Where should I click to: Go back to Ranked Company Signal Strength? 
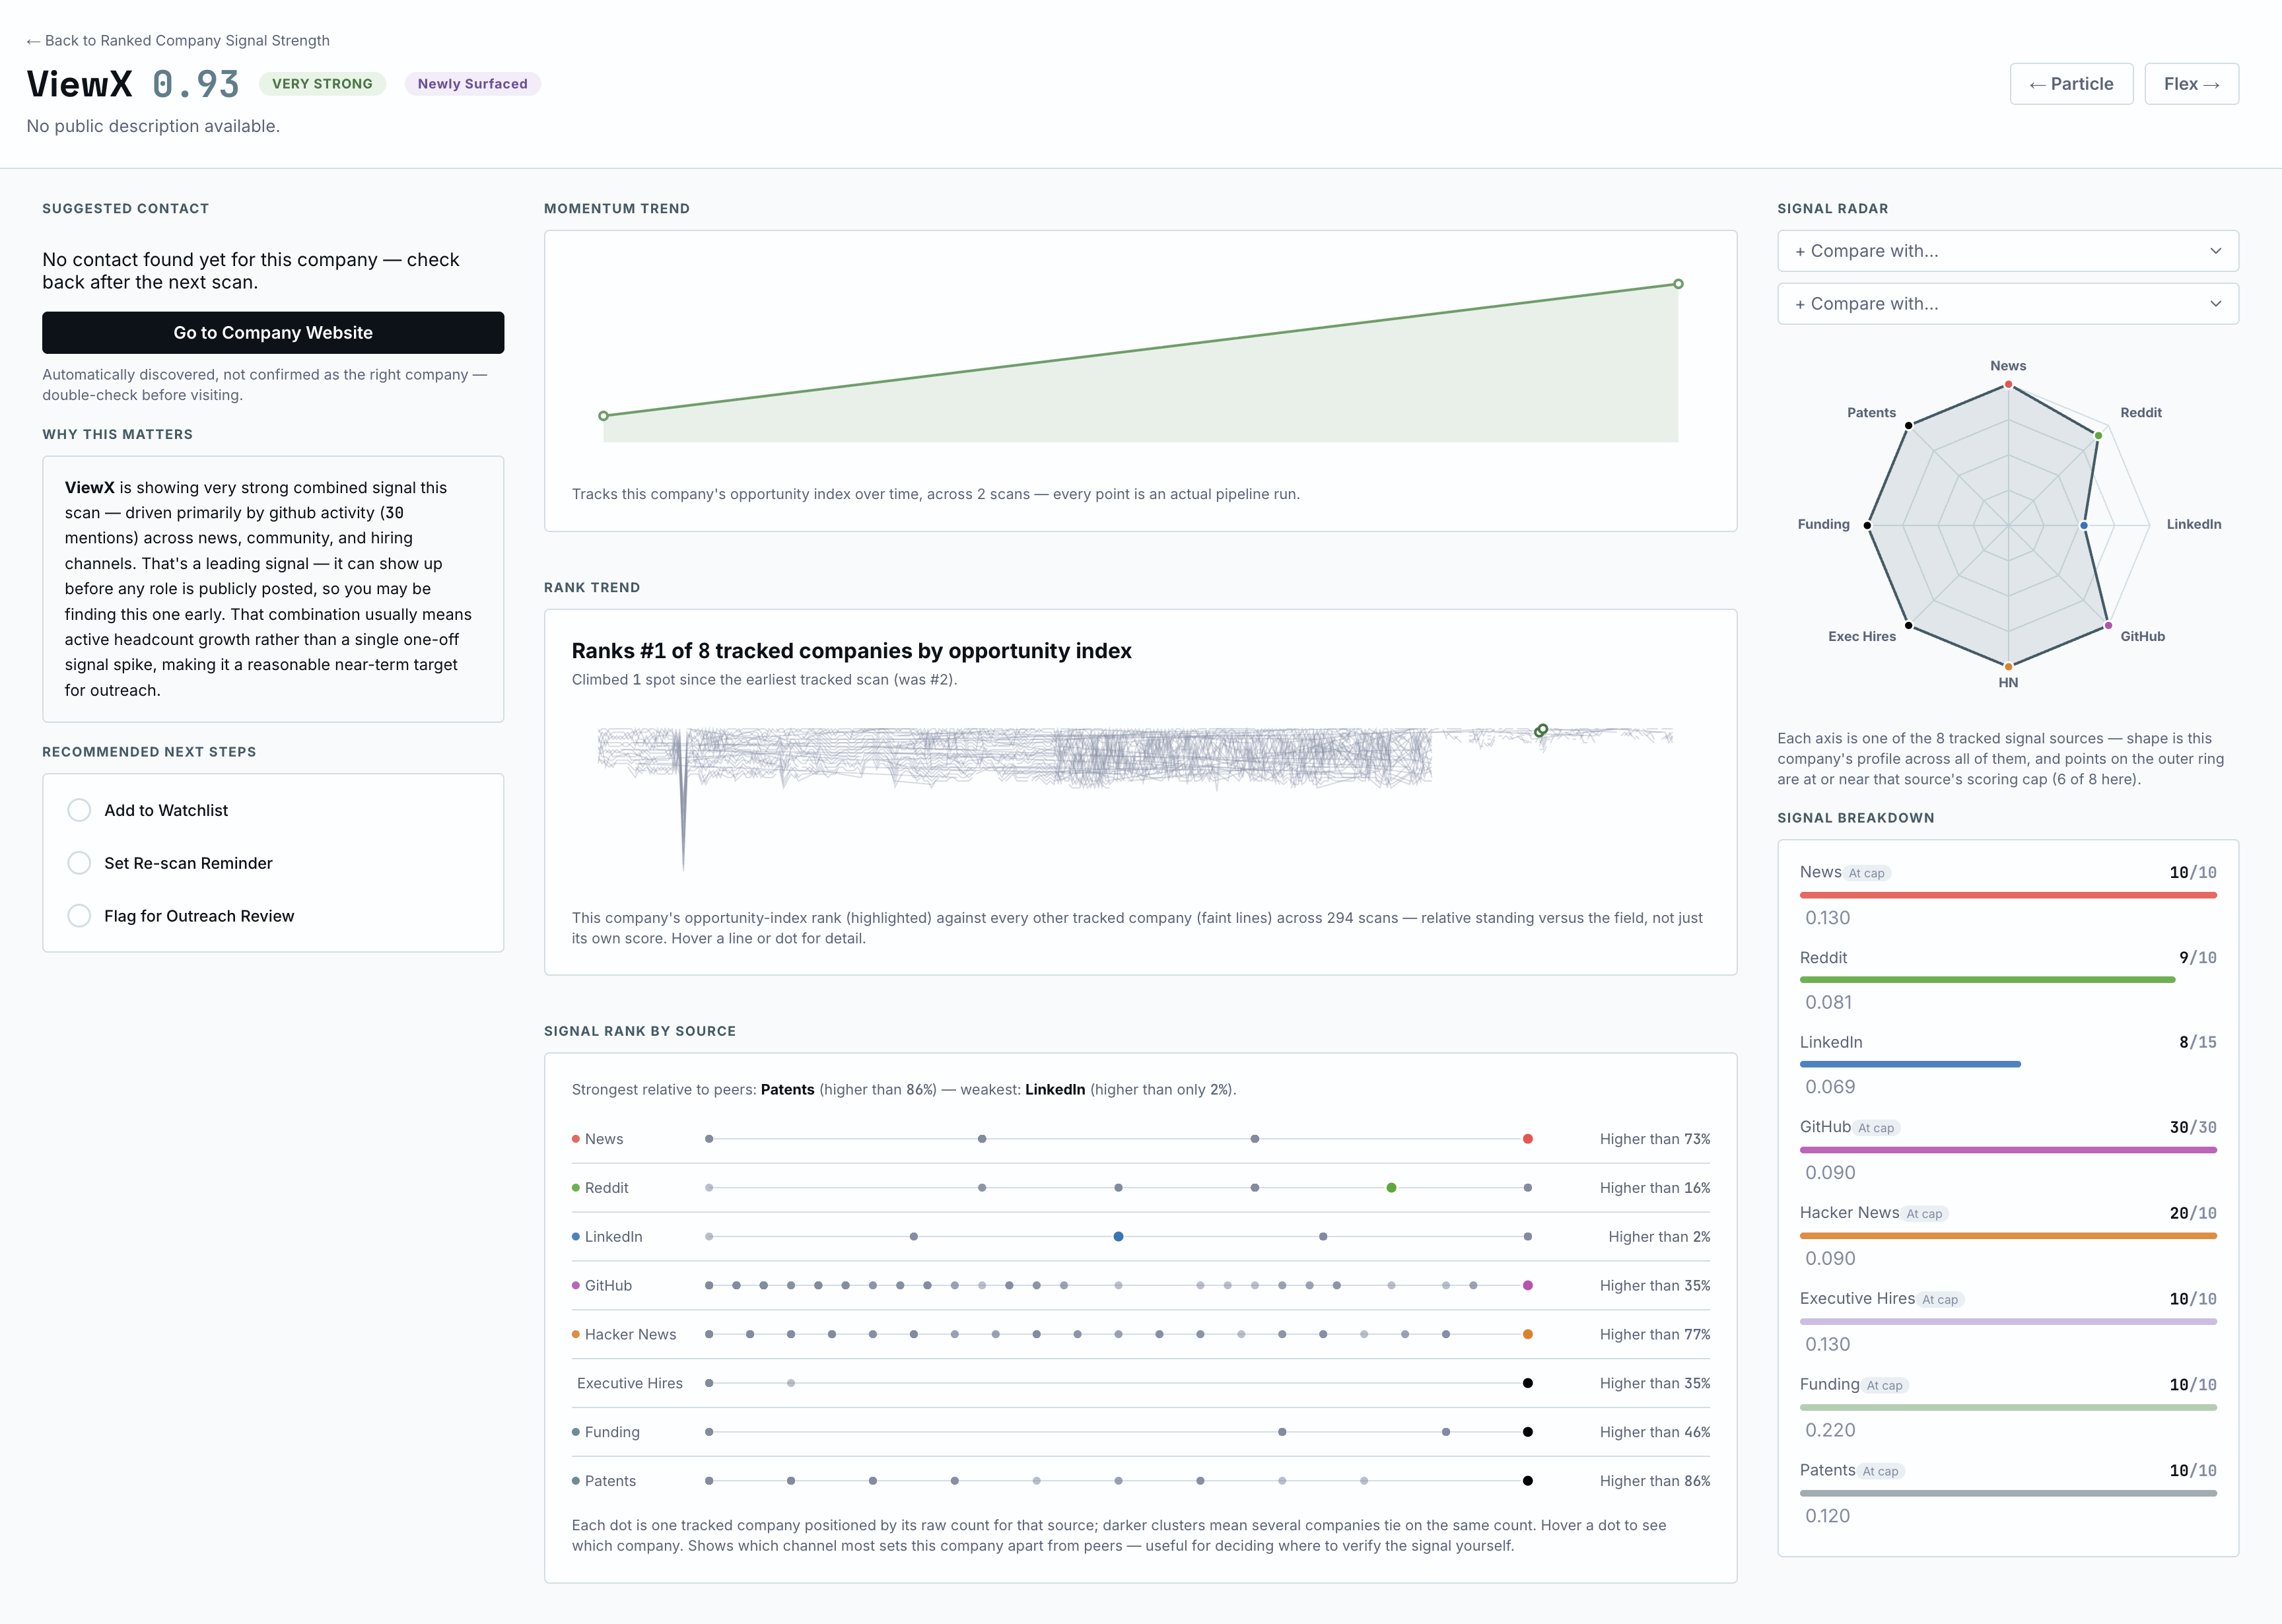178,40
